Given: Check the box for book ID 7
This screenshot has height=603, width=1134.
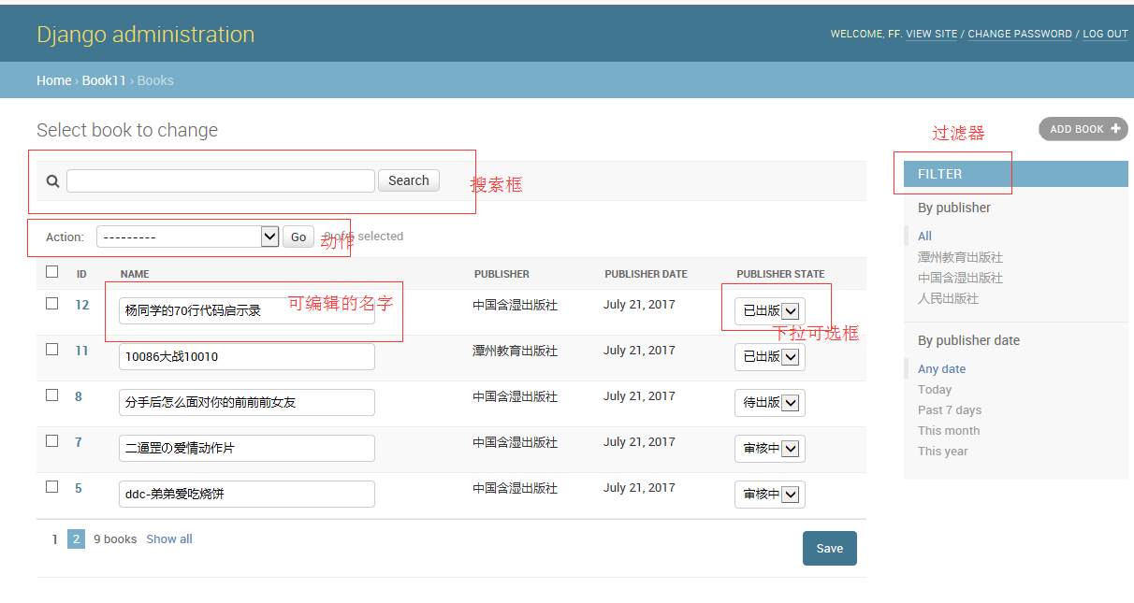Looking at the screenshot, I should pos(52,441).
